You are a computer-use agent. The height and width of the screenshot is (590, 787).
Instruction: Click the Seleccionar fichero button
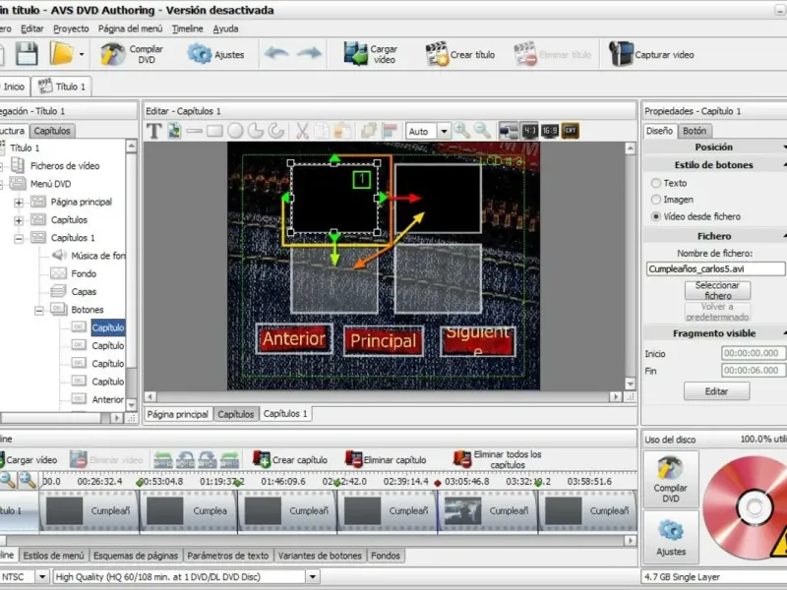(717, 290)
